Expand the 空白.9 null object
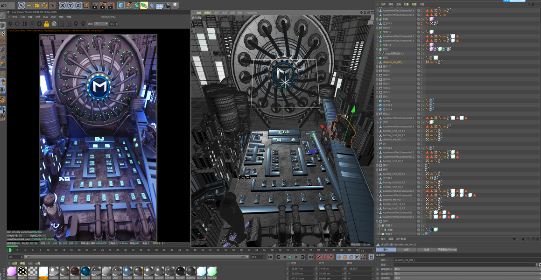The height and width of the screenshot is (280, 541). coord(378,28)
